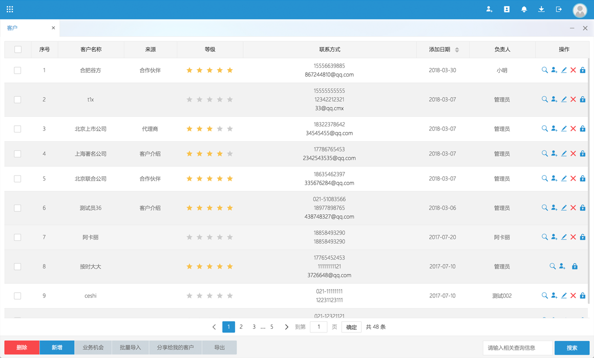Delete the 合肥谷方 row with red X

click(x=573, y=70)
